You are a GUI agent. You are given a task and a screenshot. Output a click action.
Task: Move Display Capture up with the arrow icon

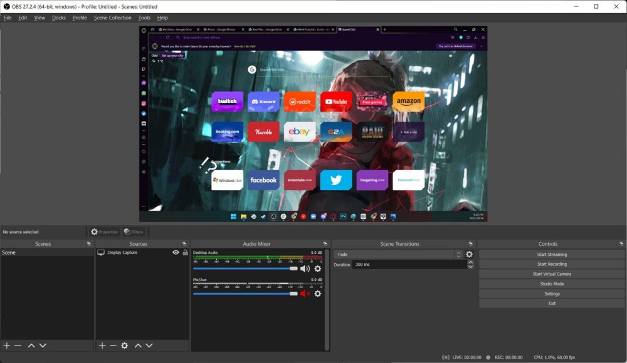pyautogui.click(x=137, y=345)
